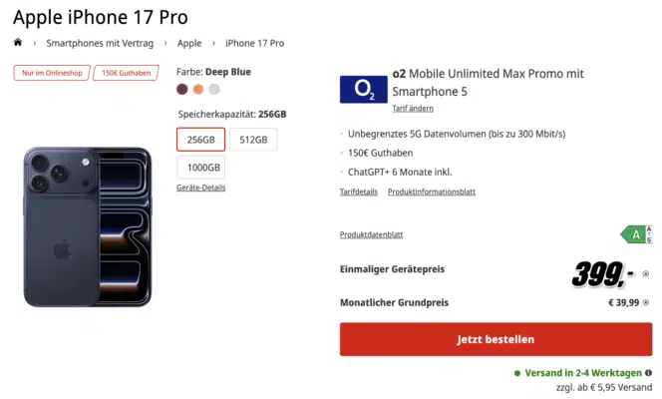The height and width of the screenshot is (399, 662).
Task: Click the energy label A icon
Action: pos(634,234)
